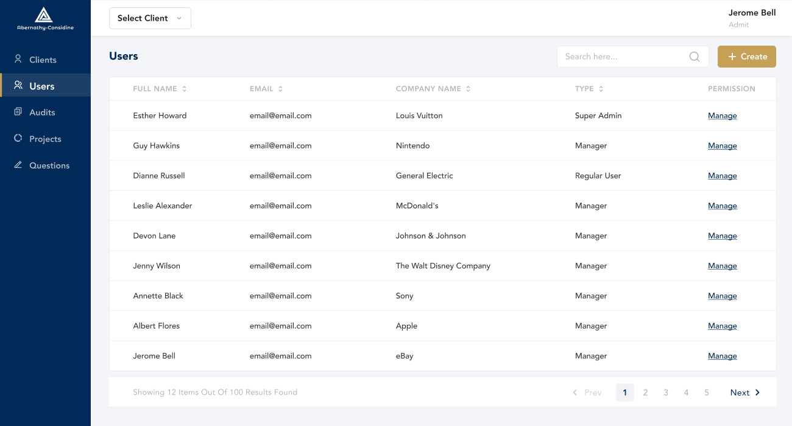Image resolution: width=792 pixels, height=426 pixels.
Task: Click the Abernathy-Considine logo
Action: click(x=45, y=18)
